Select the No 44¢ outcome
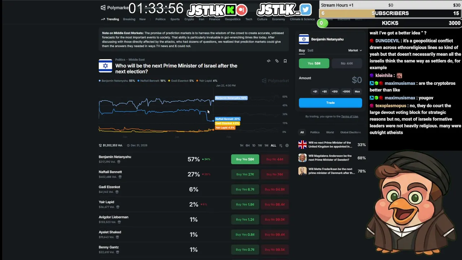The height and width of the screenshot is (260, 462). pyautogui.click(x=347, y=63)
